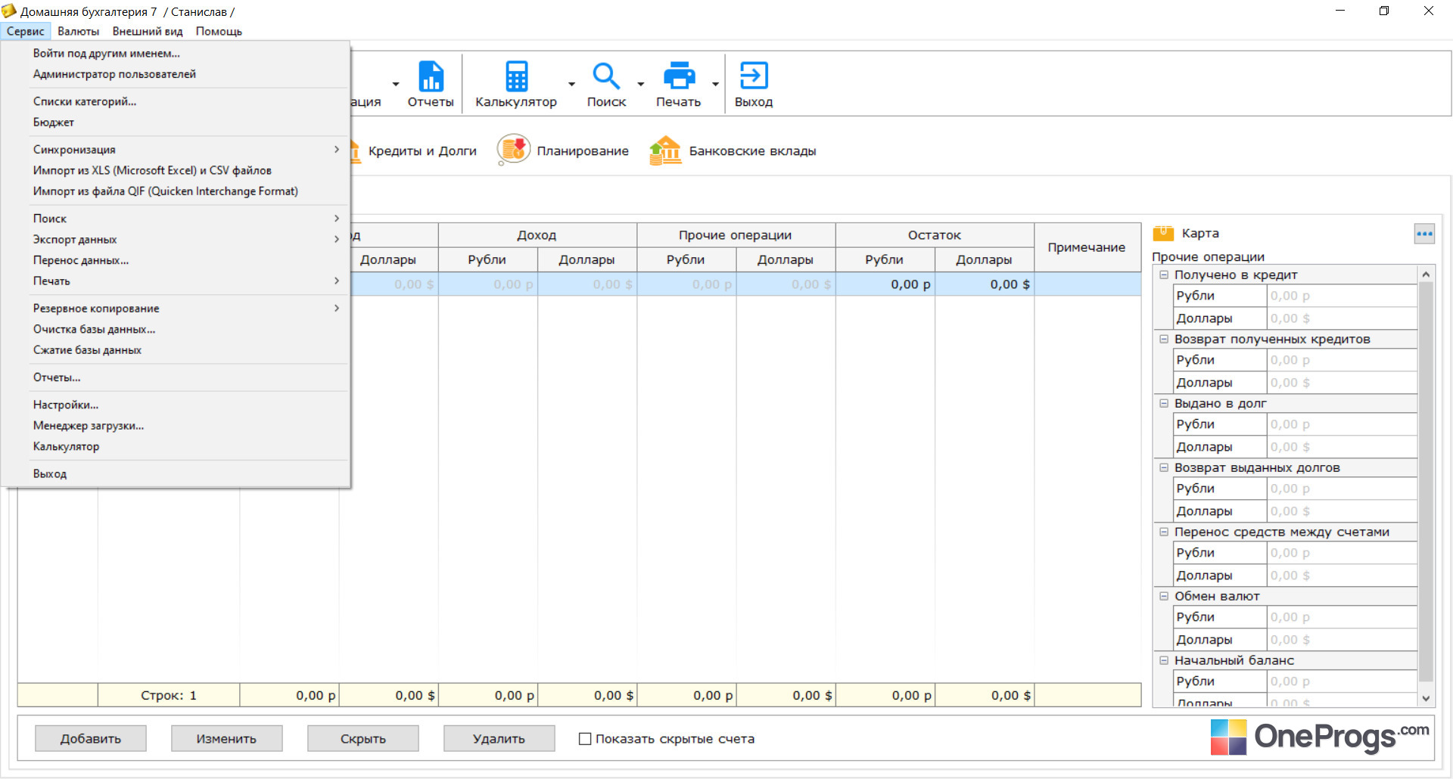1453x779 pixels.
Task: Open Настройки... from the menu
Action: click(176, 405)
